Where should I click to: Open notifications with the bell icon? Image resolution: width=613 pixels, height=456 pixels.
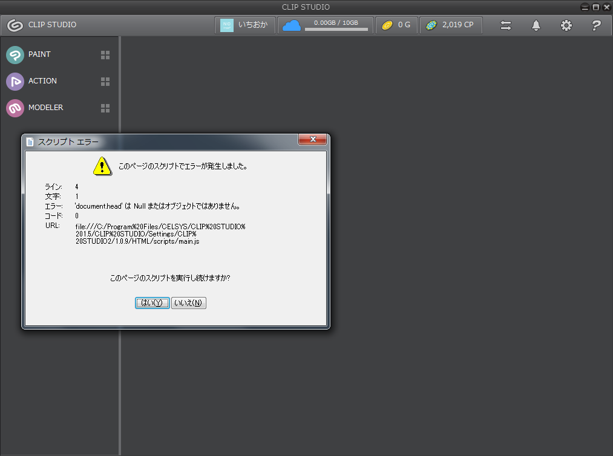536,25
